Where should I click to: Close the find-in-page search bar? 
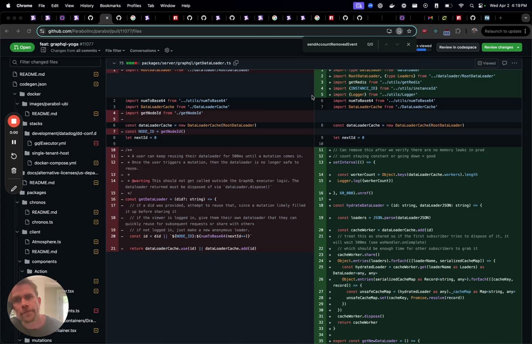(x=408, y=45)
